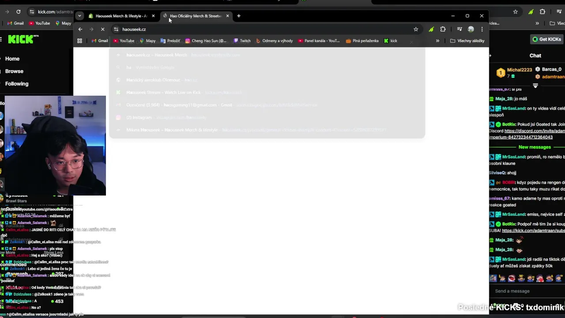Open Všechny záložky bookmarks folder
Screen dimensions: 565x318
coord(467,41)
